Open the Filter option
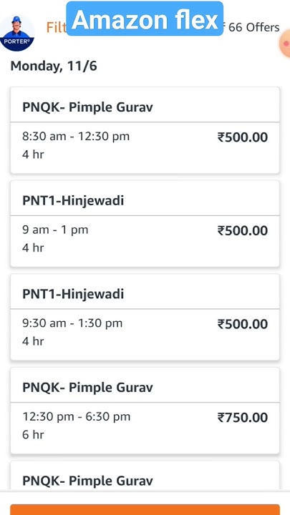290x515 pixels. (x=57, y=28)
